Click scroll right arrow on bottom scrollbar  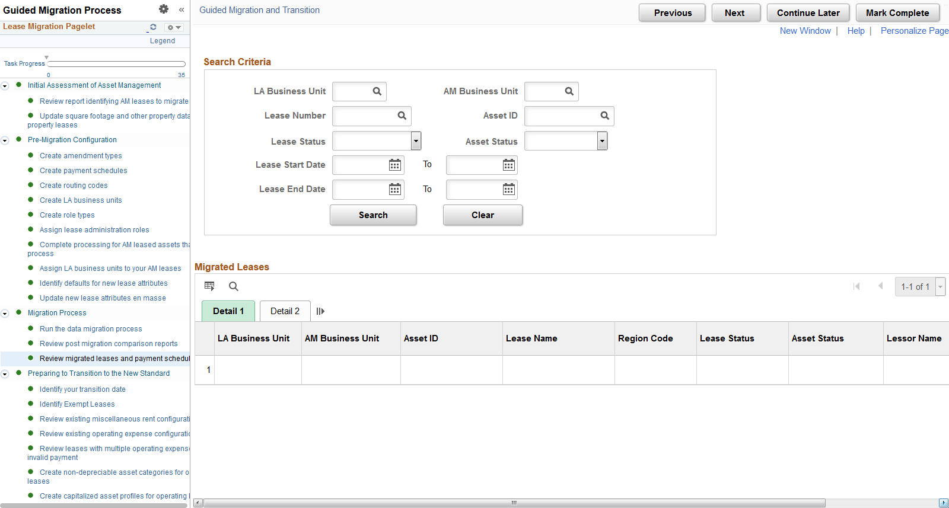(944, 503)
